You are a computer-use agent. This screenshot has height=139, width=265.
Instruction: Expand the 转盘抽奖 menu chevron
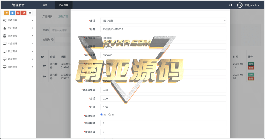tap(32, 59)
